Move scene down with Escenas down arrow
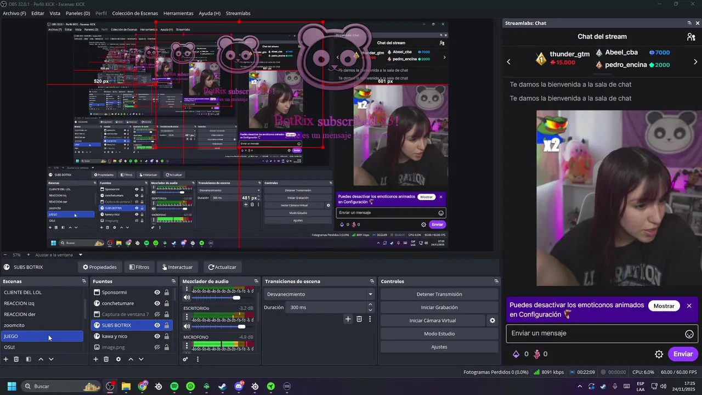 point(51,359)
